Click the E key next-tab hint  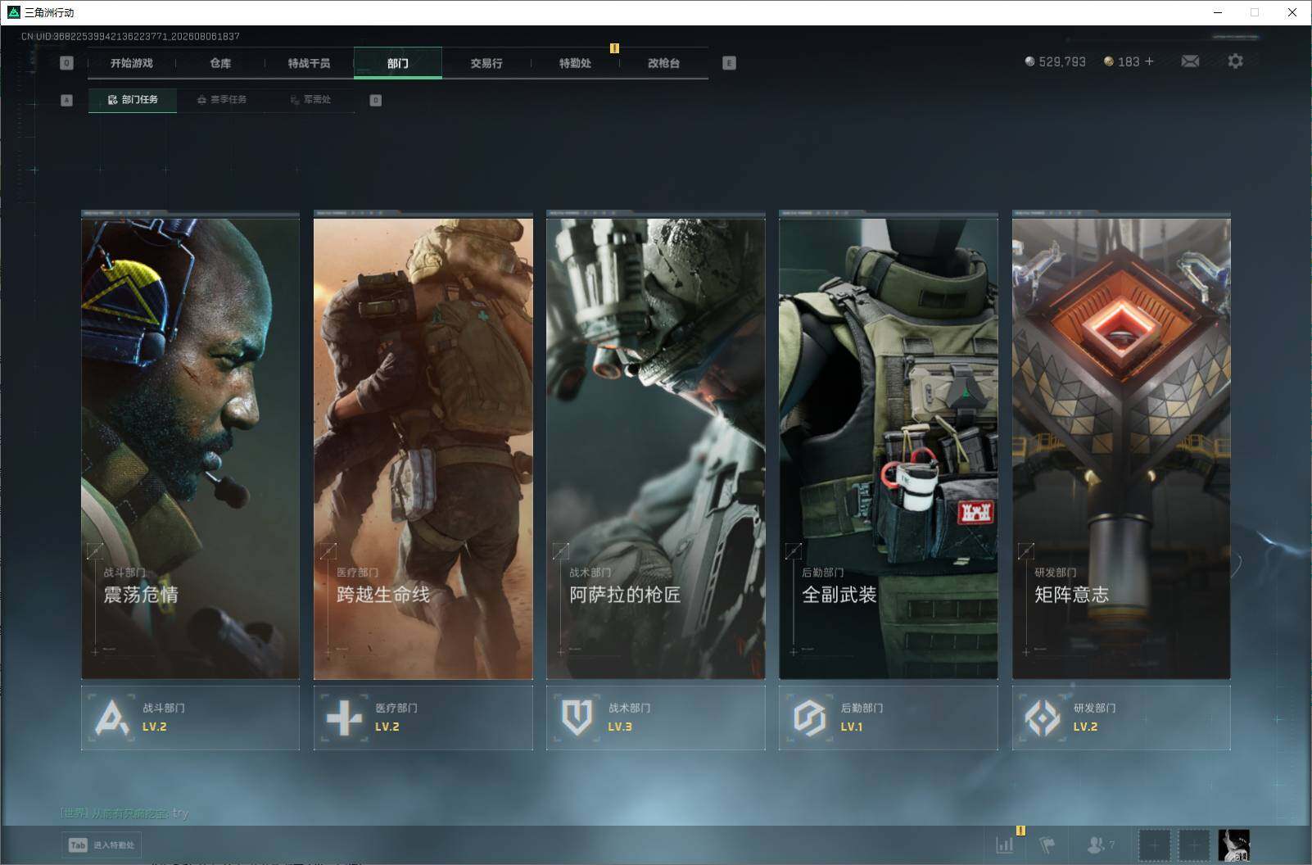(729, 63)
